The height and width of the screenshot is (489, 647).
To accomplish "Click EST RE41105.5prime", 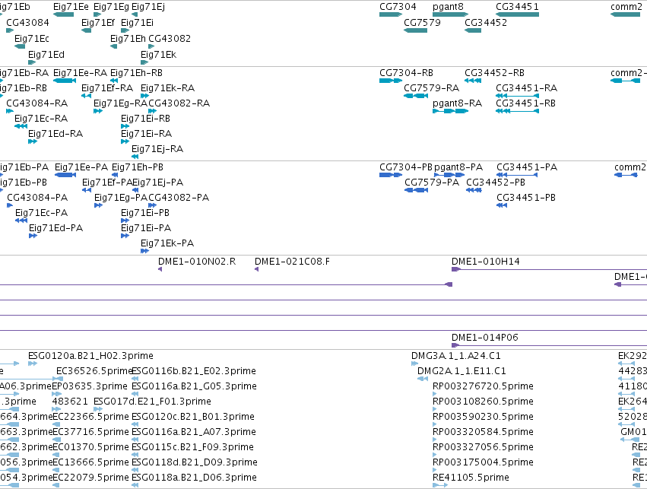I will pyautogui.click(x=471, y=478).
